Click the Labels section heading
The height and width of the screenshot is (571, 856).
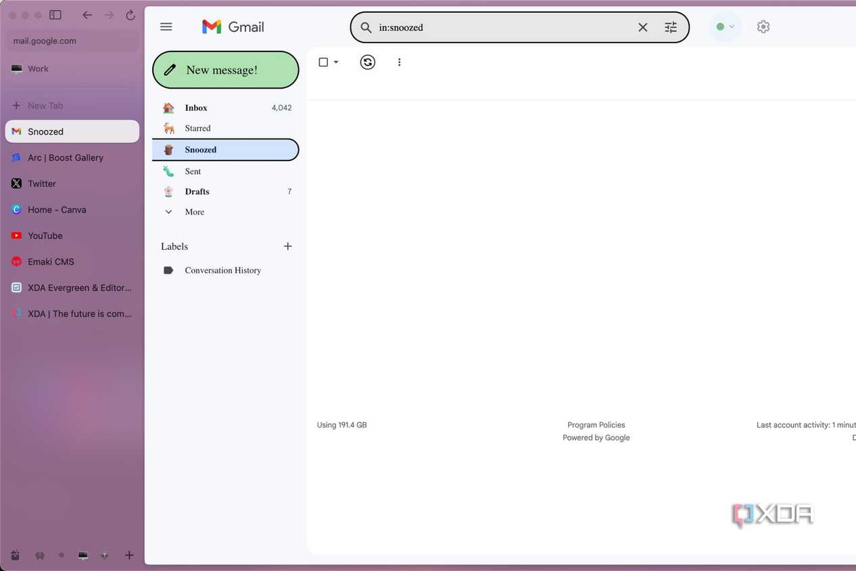(174, 246)
